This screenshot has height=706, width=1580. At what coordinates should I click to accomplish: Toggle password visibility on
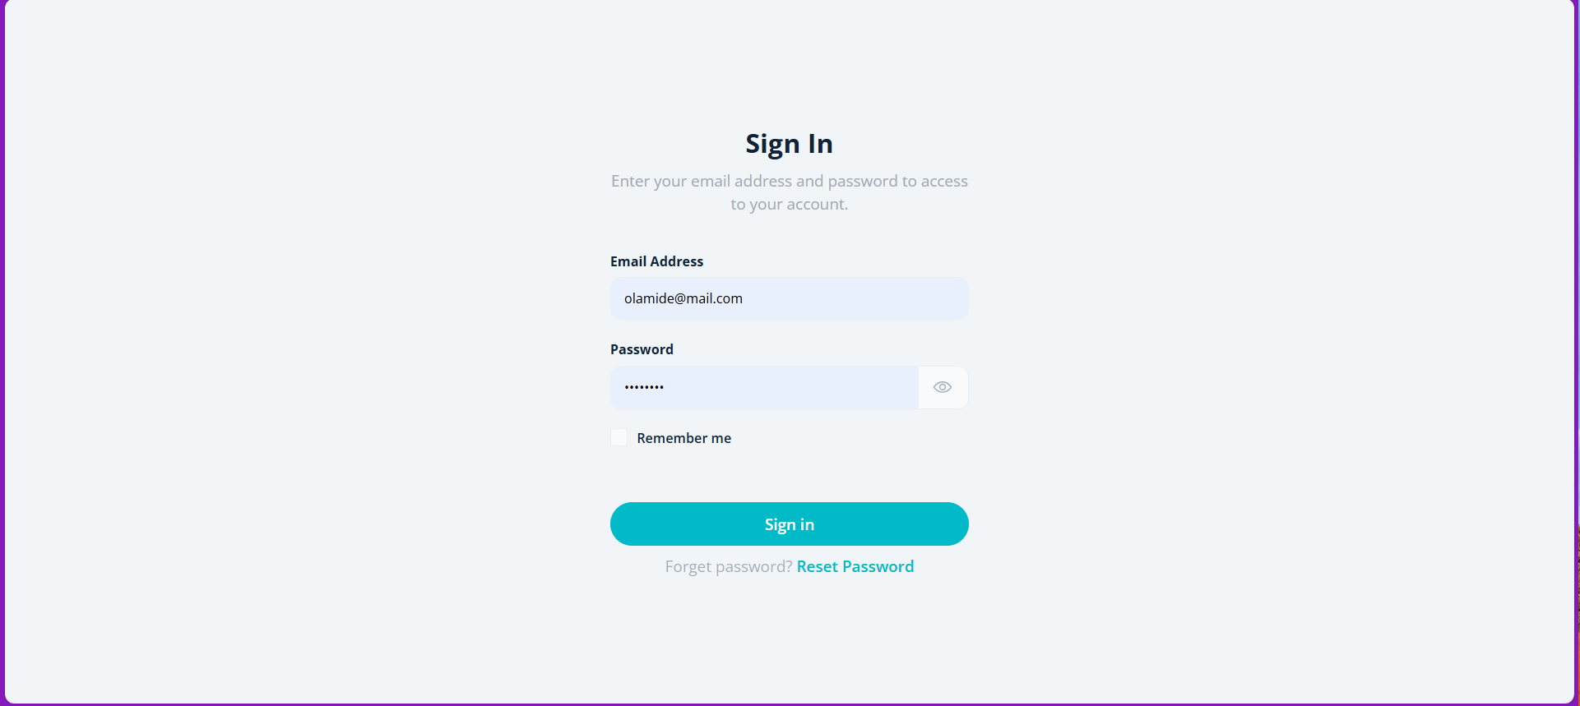tap(943, 387)
